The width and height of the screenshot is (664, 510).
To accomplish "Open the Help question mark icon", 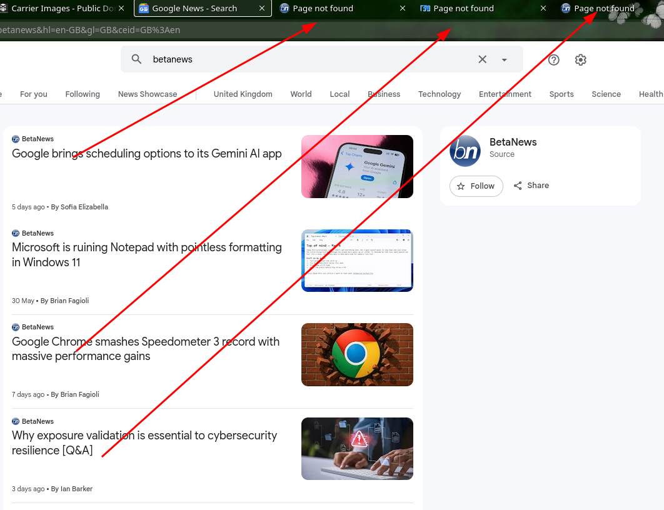I will point(554,59).
